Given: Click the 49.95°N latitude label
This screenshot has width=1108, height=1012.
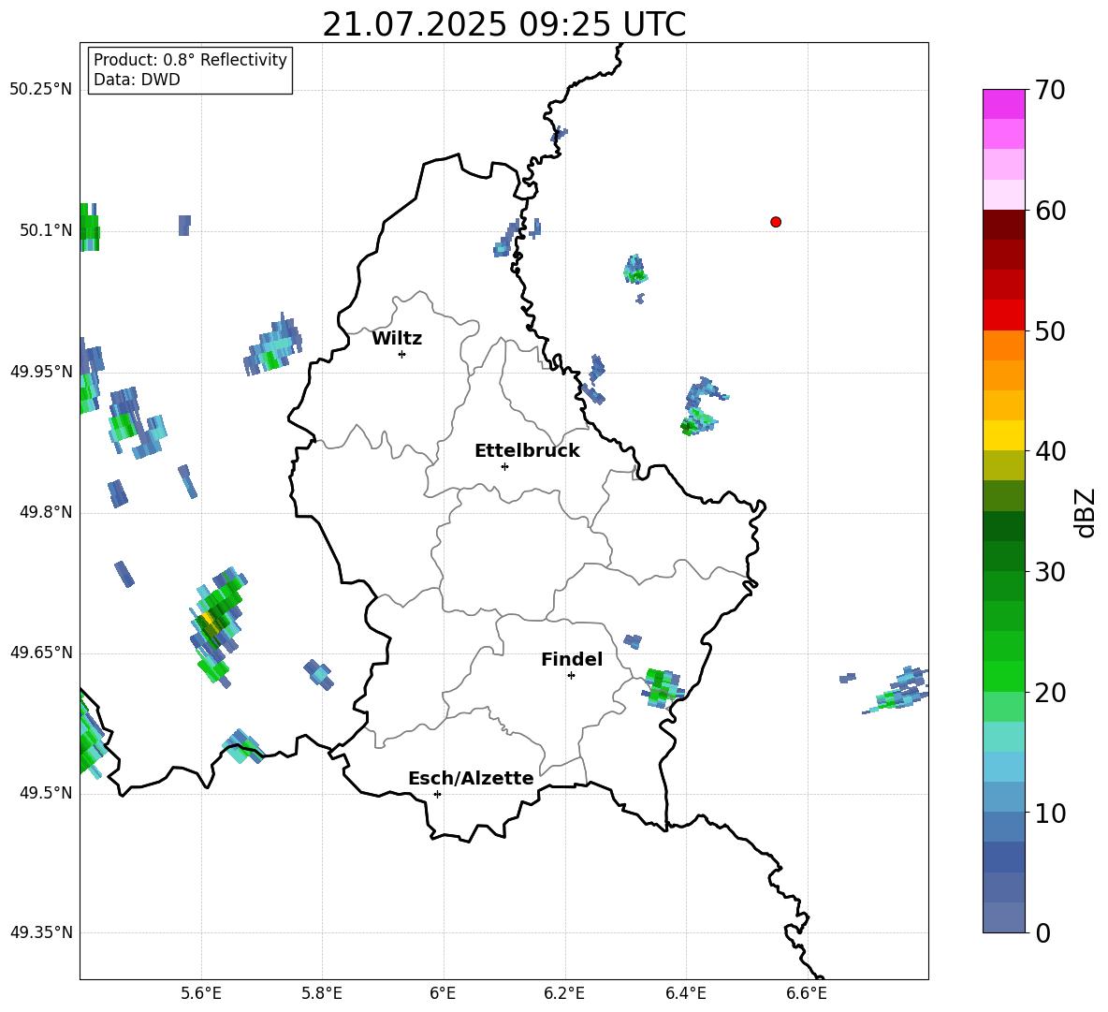Looking at the screenshot, I should 40,371.
